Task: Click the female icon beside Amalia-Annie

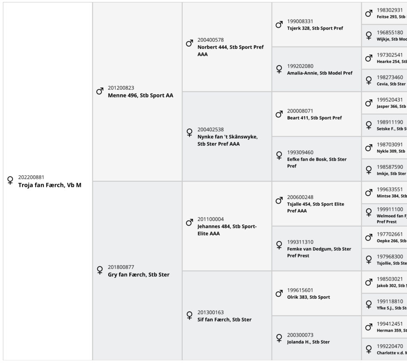Action: (x=279, y=69)
